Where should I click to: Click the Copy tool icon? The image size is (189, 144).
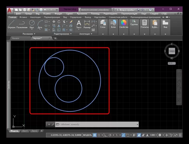pyautogui.click(x=54, y=26)
